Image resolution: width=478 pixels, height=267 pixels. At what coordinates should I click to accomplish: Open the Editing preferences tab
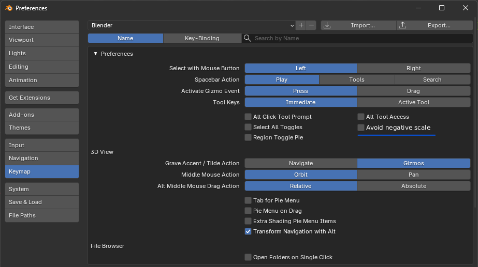coord(42,67)
